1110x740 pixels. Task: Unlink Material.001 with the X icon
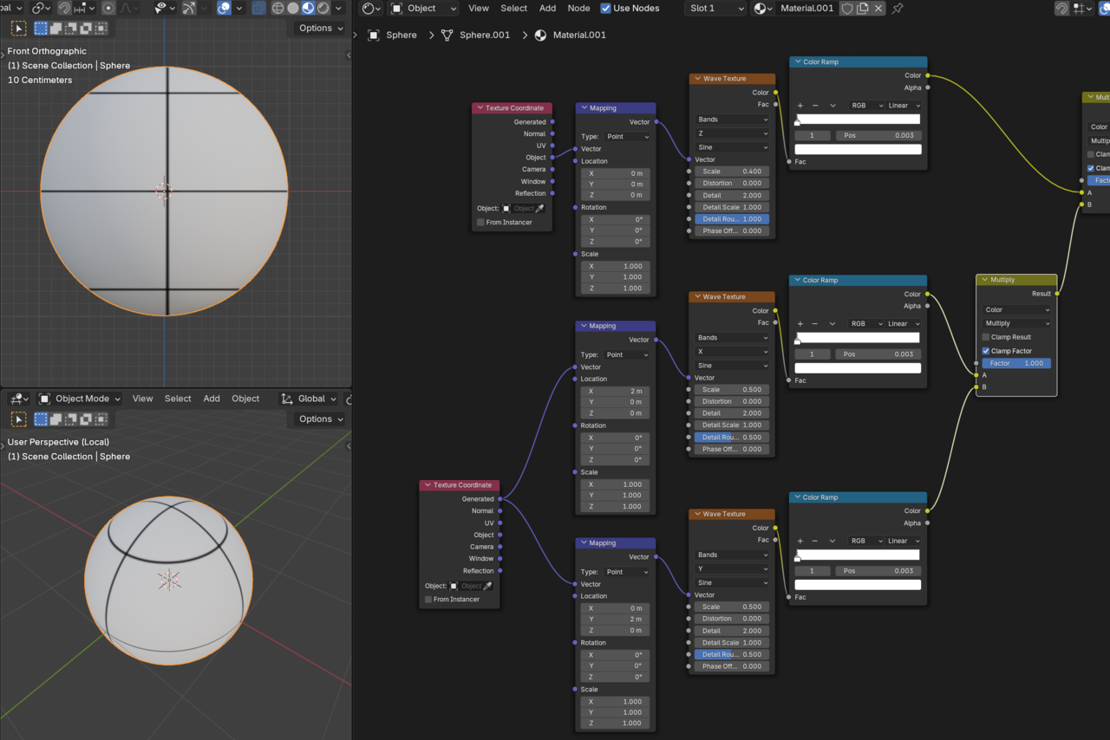pyautogui.click(x=878, y=9)
